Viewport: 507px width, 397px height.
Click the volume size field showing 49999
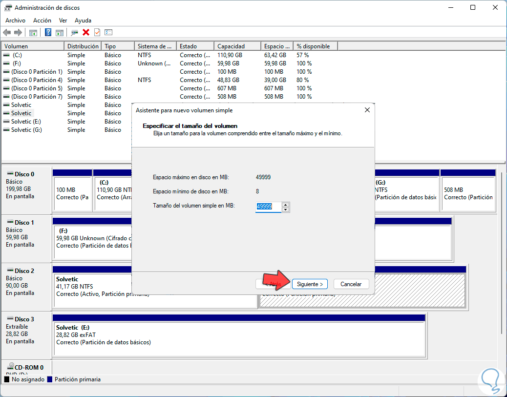pyautogui.click(x=268, y=207)
